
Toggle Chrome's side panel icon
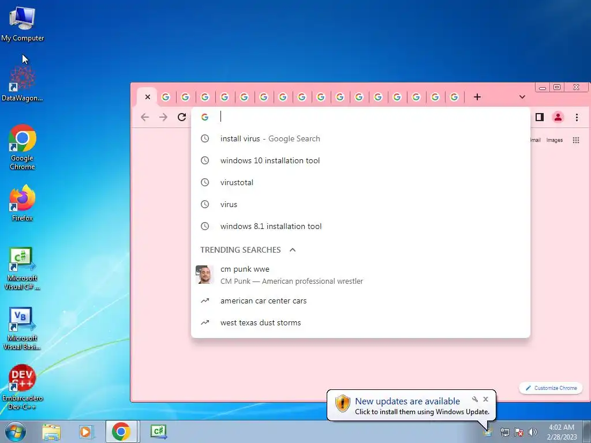540,117
